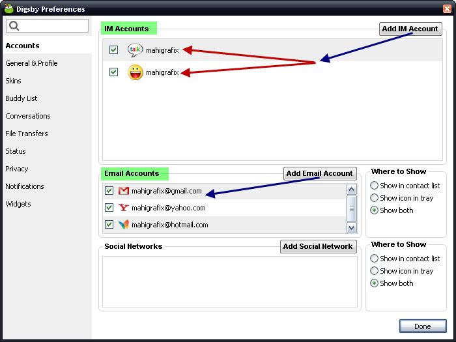Open the Conversations settings
The image size is (456, 342).
[x=28, y=116]
